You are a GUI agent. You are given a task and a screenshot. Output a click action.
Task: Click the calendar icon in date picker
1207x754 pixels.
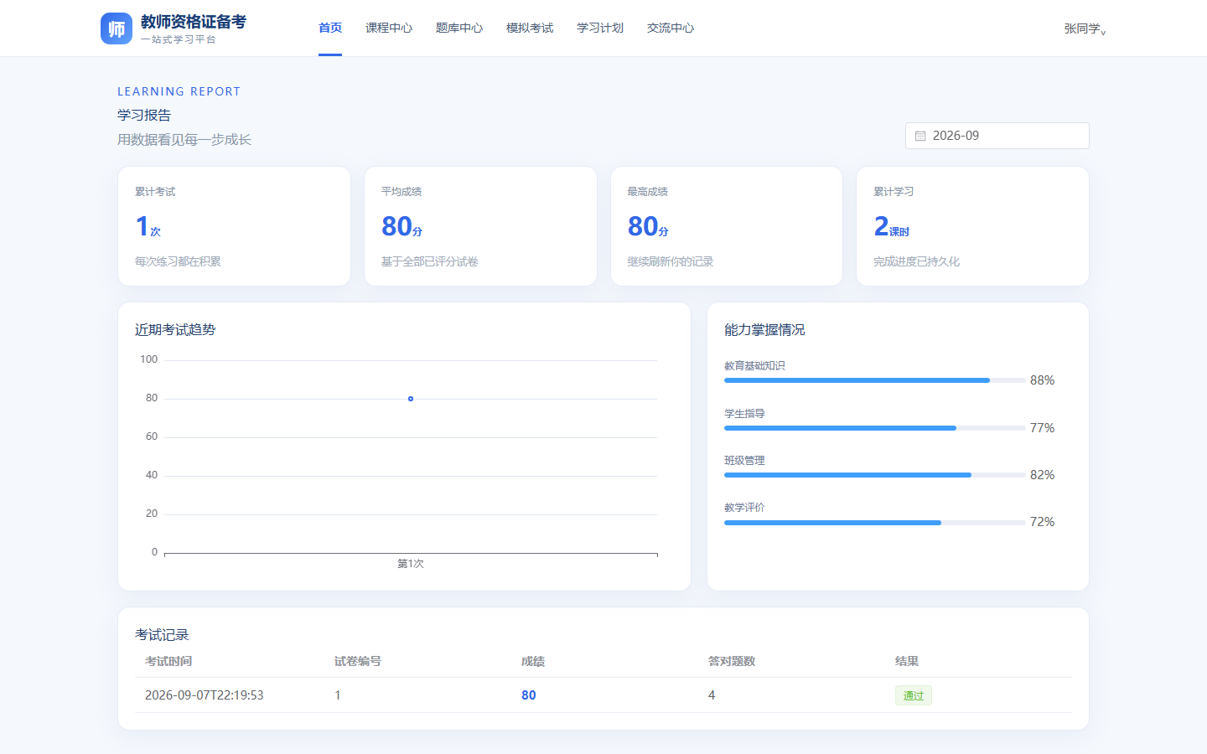point(920,136)
